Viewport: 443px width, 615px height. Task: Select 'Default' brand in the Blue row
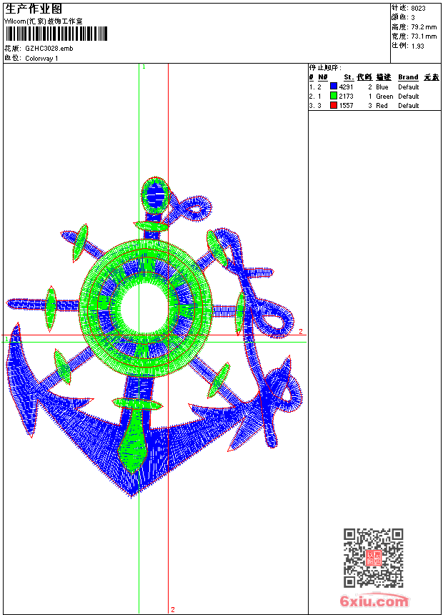[409, 87]
